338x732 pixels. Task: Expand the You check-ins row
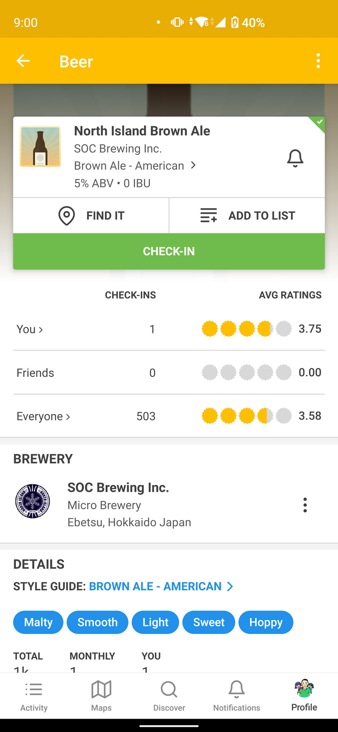coord(30,329)
